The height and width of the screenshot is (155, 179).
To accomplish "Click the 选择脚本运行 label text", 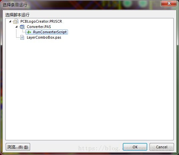I will [17, 15].
